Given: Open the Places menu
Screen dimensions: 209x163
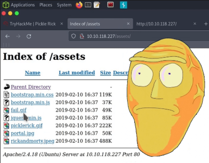Looking at the screenshot, I should (x=46, y=5).
